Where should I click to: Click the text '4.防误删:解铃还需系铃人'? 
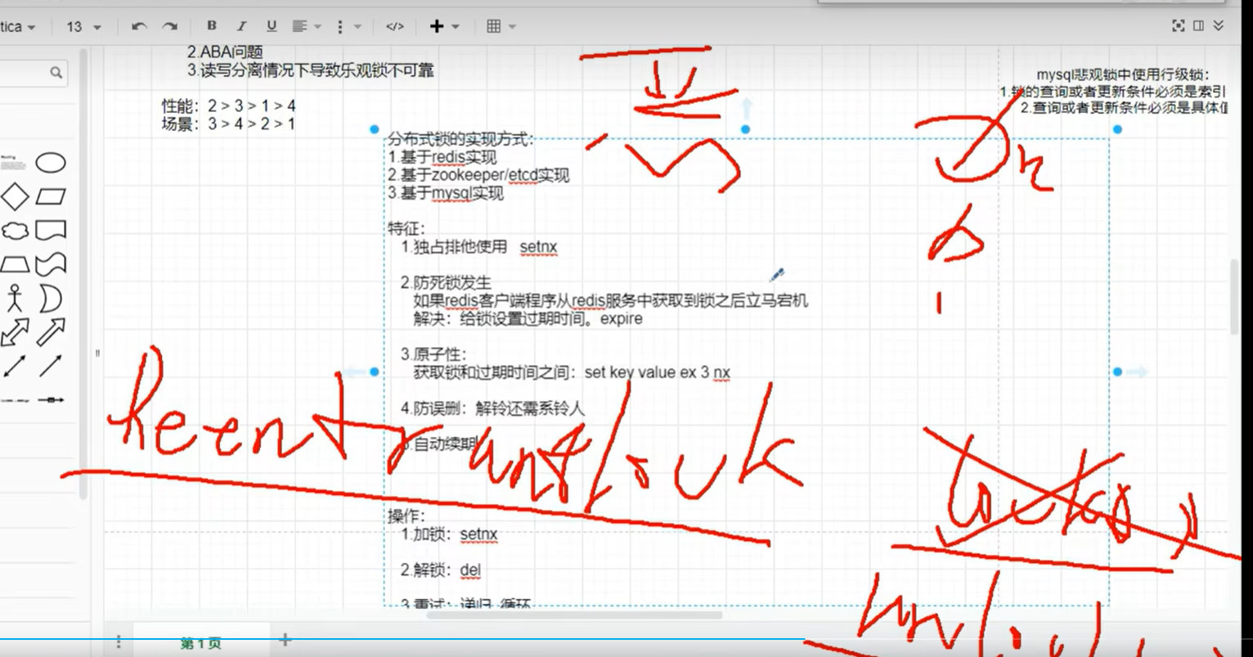[x=493, y=408]
